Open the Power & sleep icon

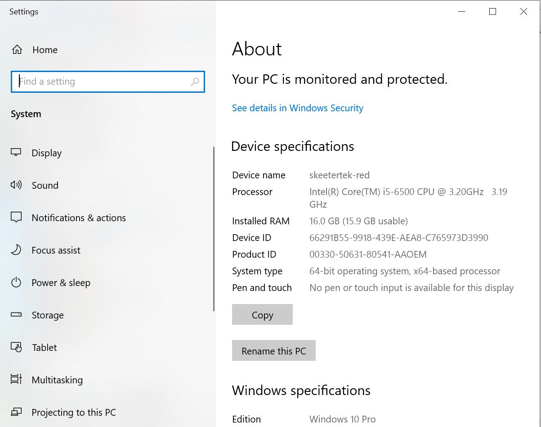(16, 282)
